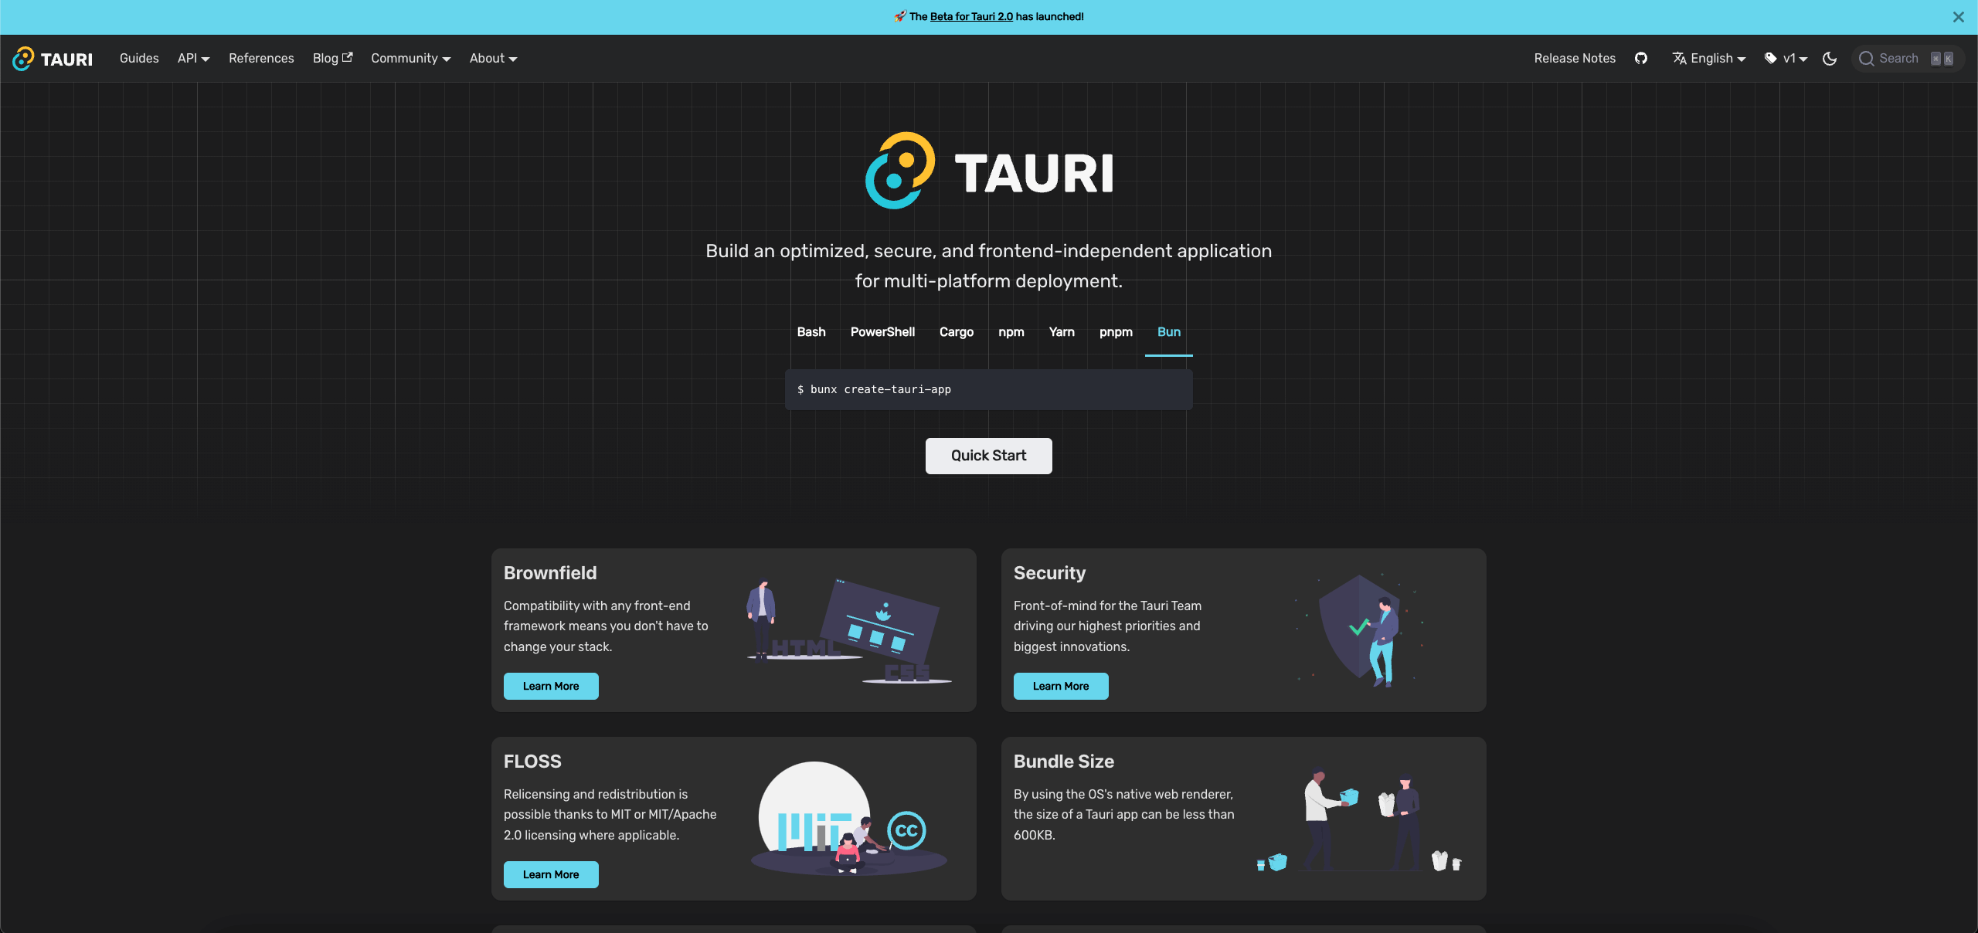Open the Blog link in navbar

332,59
